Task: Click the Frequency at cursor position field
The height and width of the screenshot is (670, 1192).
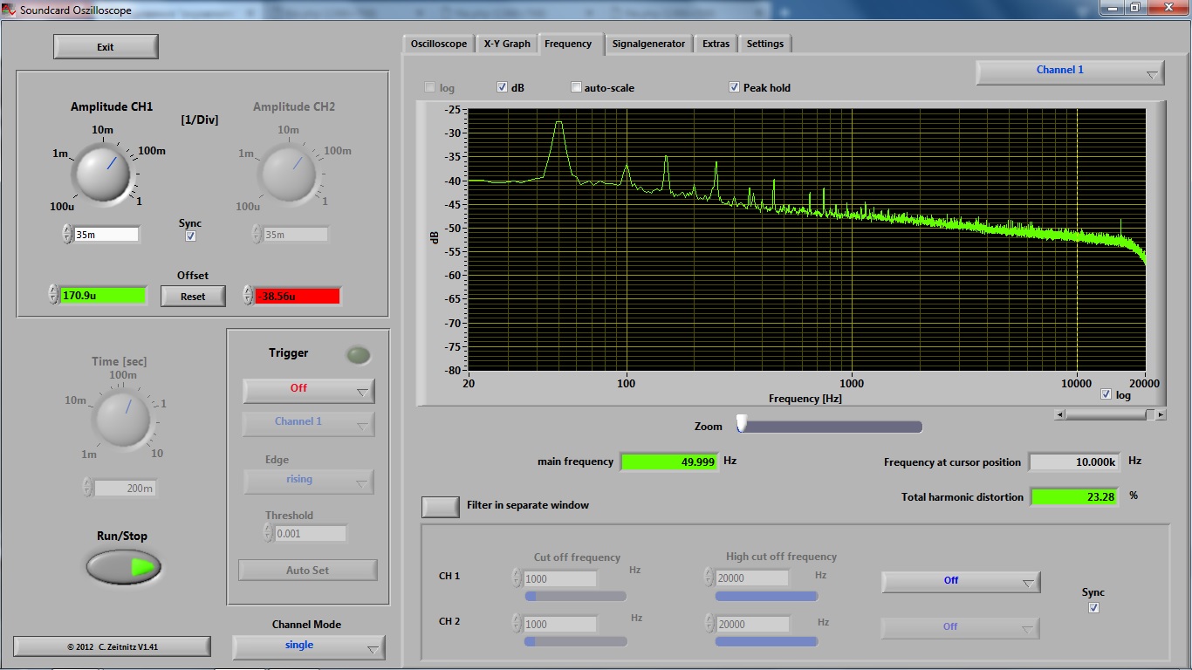Action: (1073, 462)
